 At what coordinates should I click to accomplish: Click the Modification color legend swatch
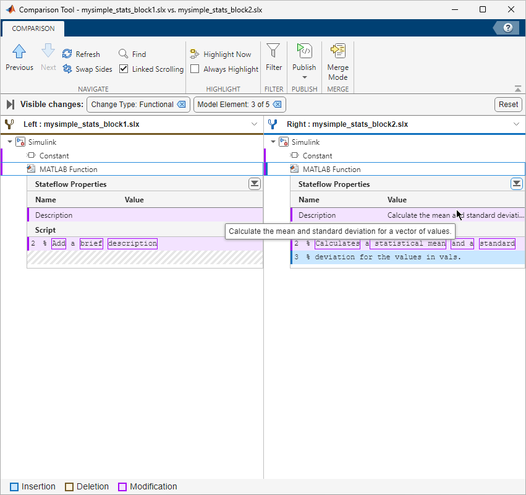[x=122, y=487]
